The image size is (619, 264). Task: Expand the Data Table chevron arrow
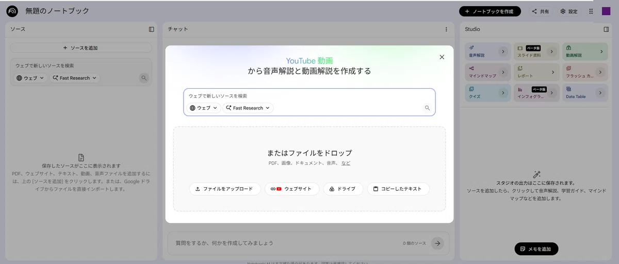coord(600,93)
